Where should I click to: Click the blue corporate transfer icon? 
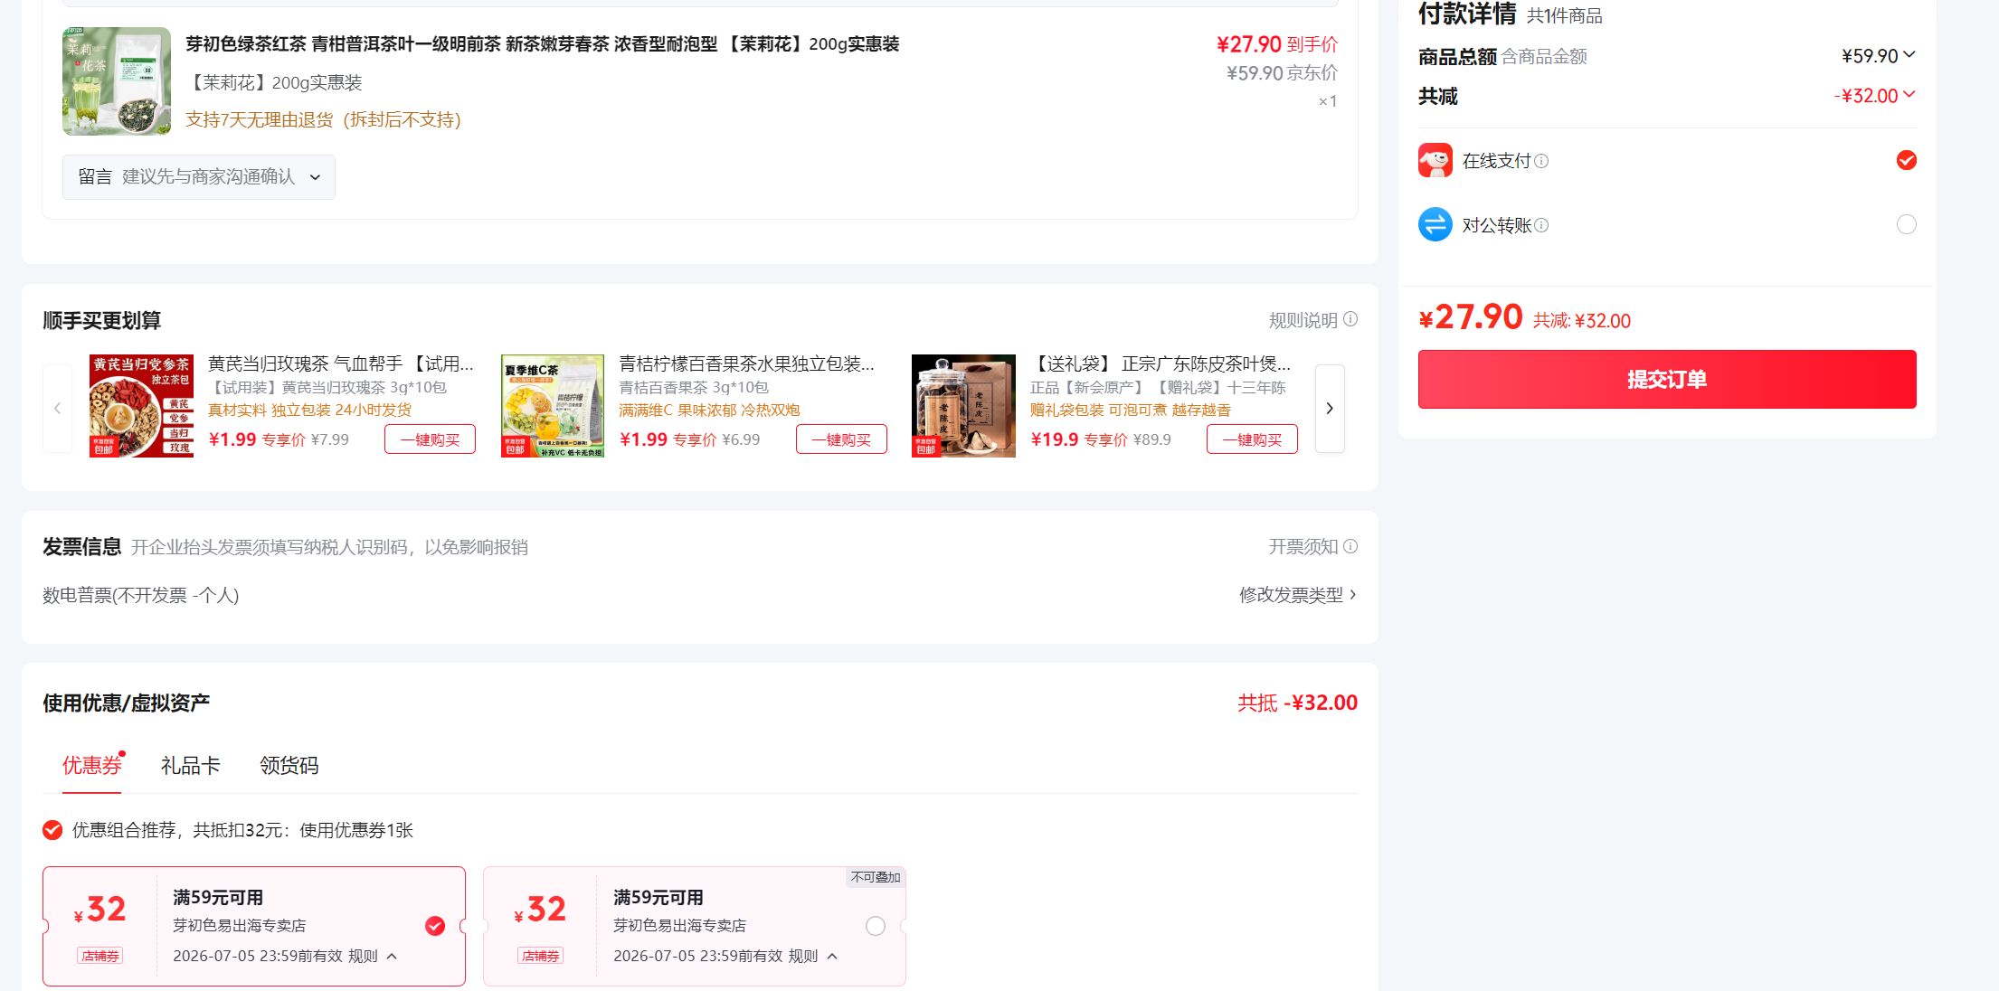1435,224
